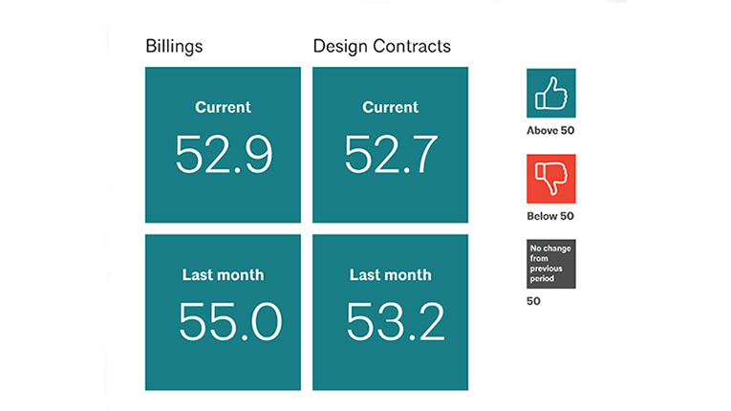The image size is (731, 411).
Task: Click the thumbs-up icon
Action: tap(551, 93)
